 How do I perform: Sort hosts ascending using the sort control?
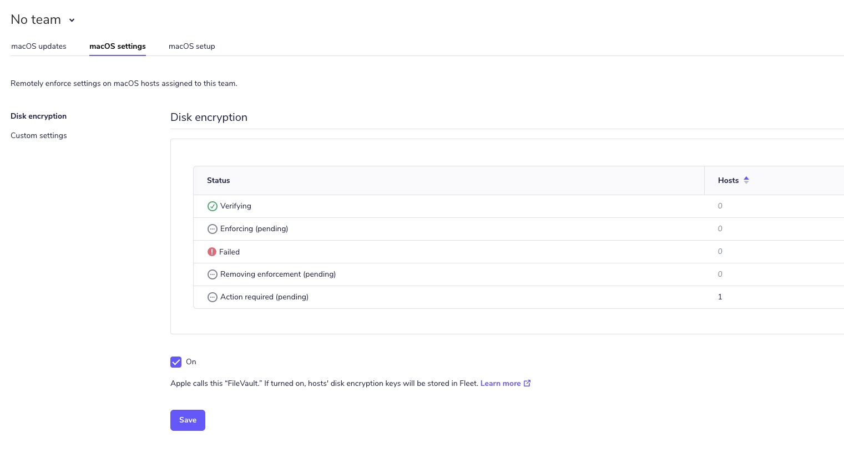click(x=746, y=178)
